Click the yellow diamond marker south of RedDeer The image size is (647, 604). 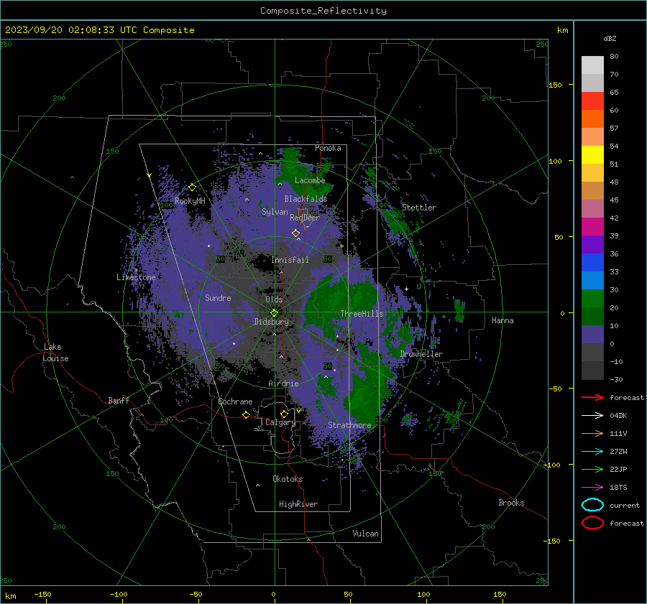coord(295,233)
